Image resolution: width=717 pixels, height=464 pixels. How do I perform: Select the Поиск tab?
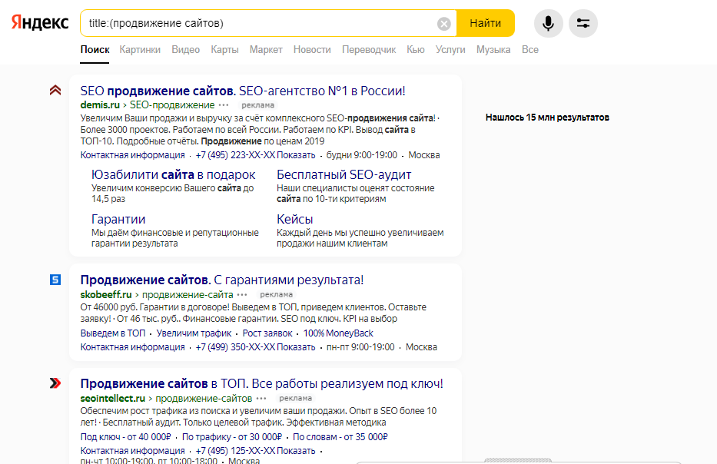point(95,50)
